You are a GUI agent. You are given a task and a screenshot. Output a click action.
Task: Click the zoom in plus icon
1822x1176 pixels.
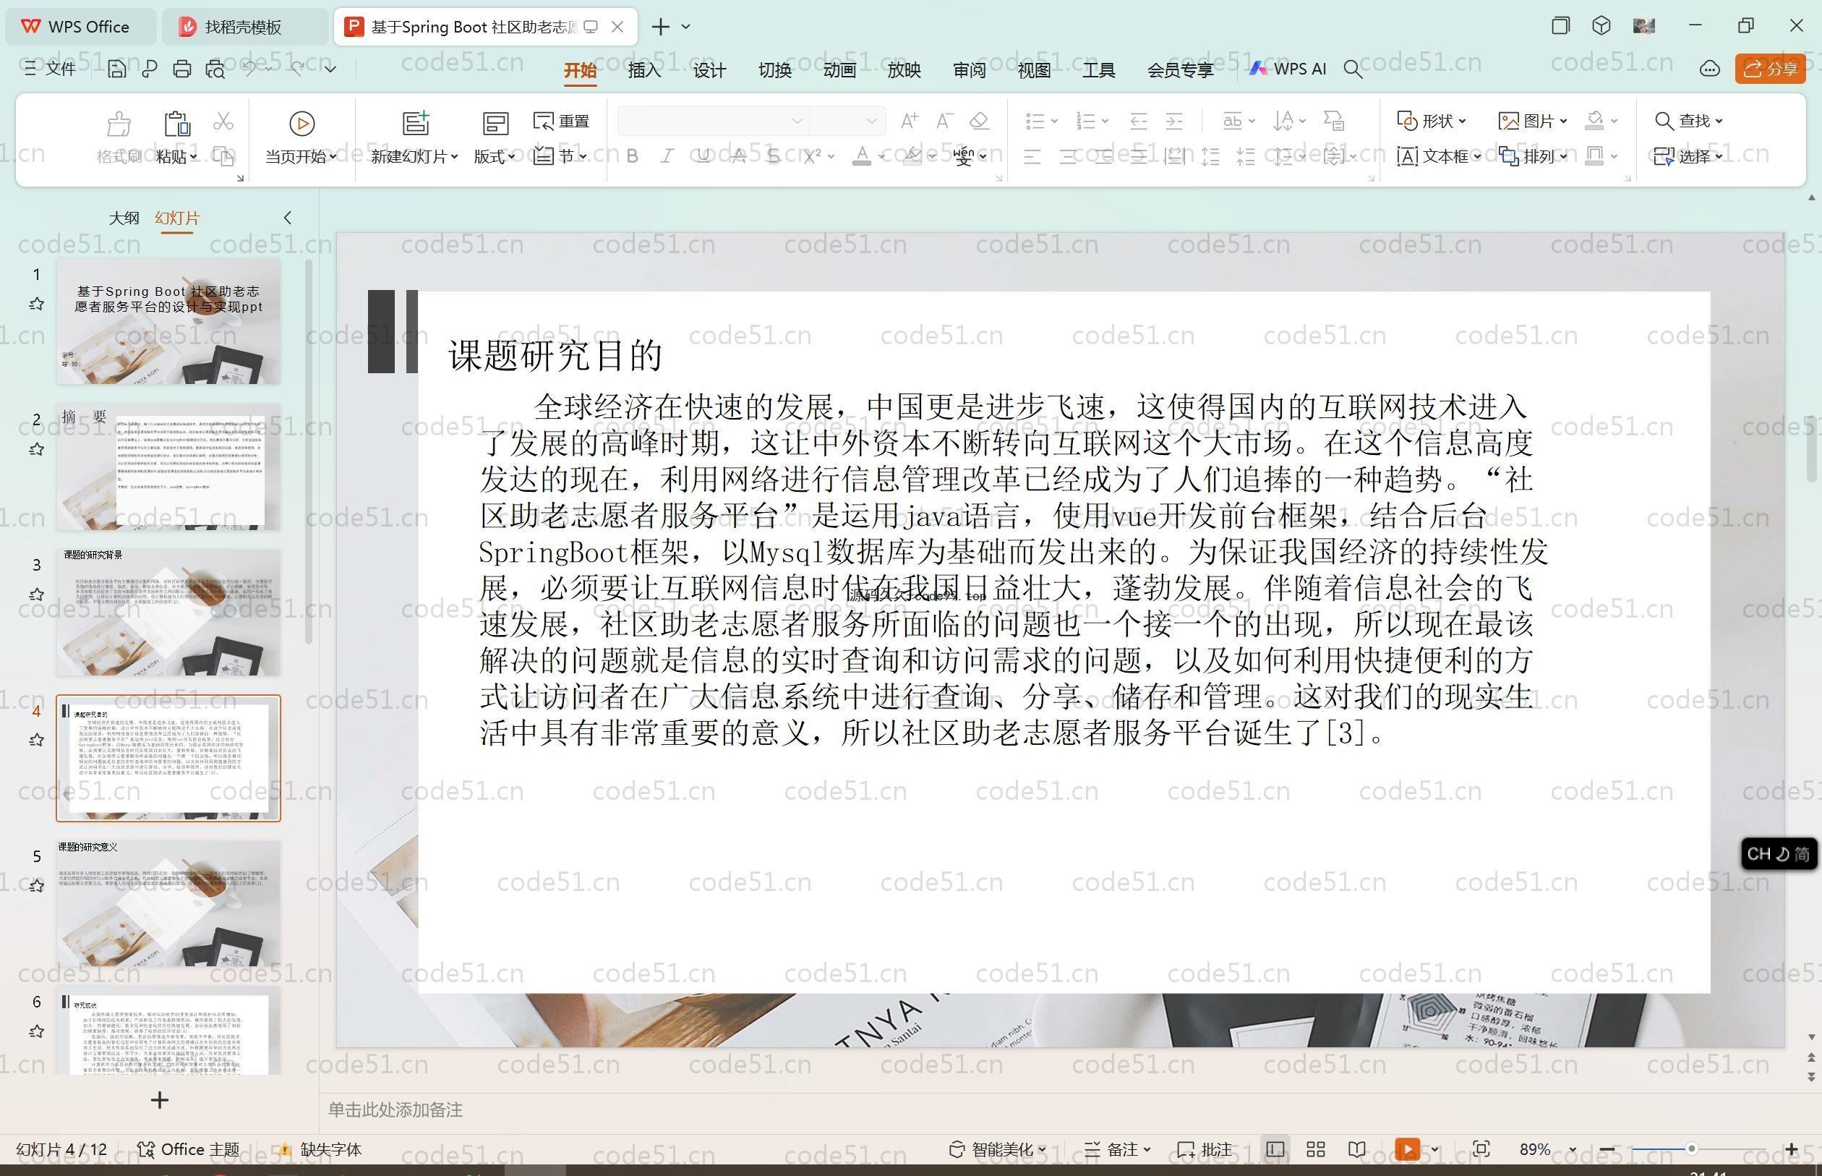pos(1792,1149)
